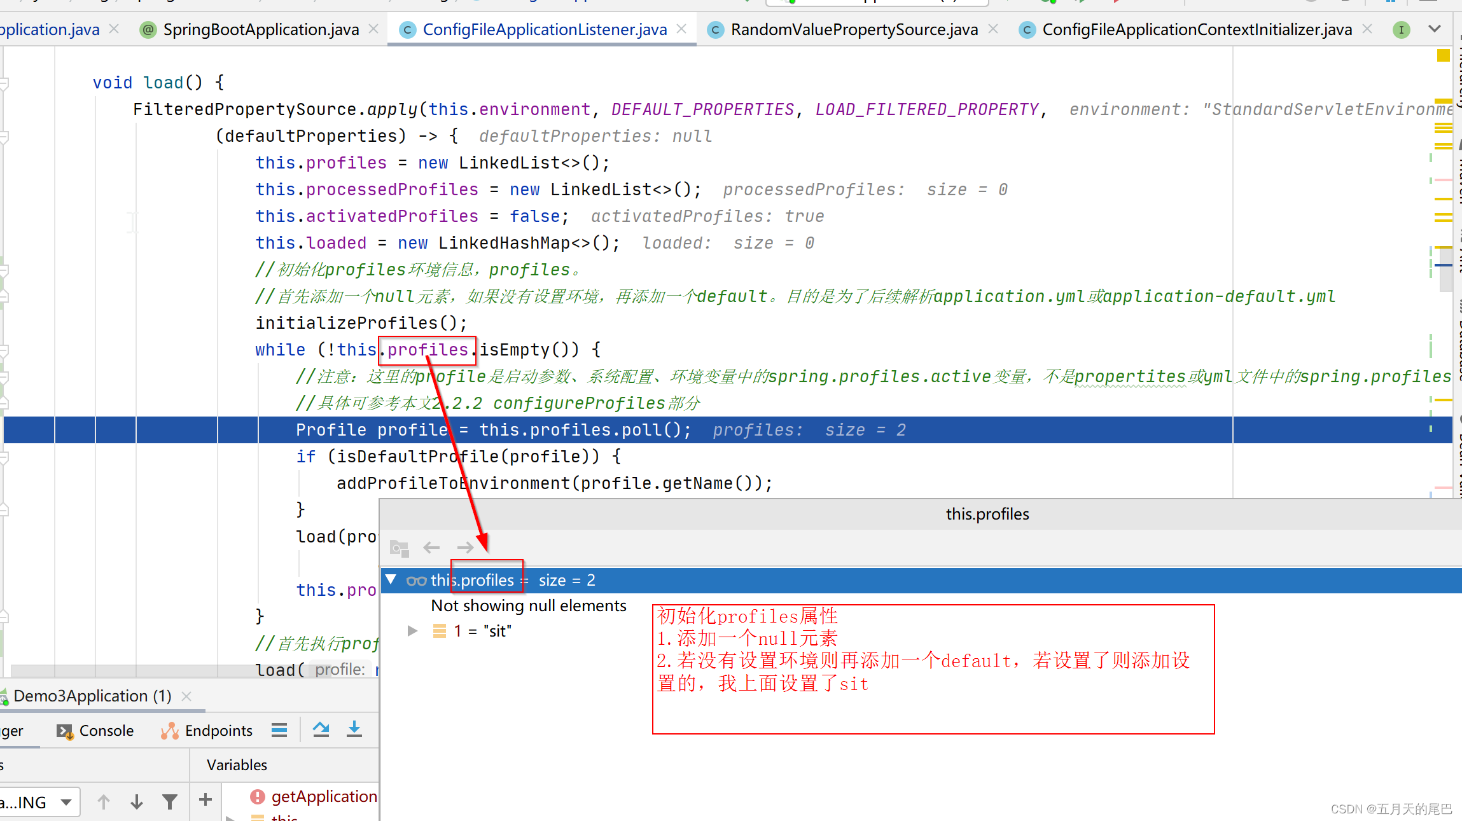The image size is (1462, 821).
Task: Click the back arrow in the this.profiles popup
Action: (431, 547)
